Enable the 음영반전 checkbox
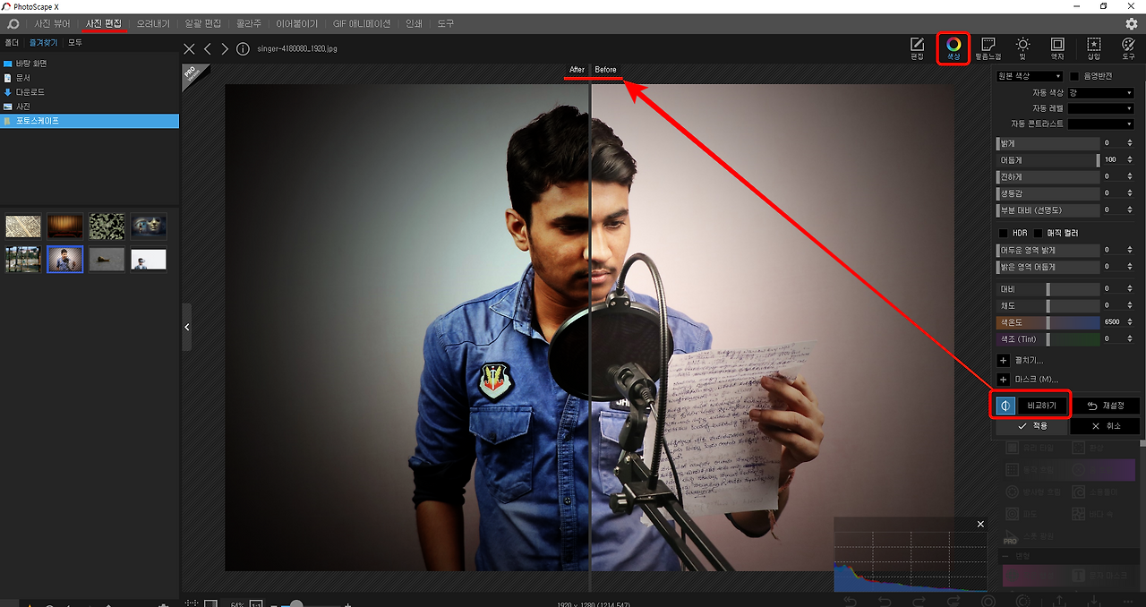Screen dimensions: 1146x607 tap(1074, 76)
